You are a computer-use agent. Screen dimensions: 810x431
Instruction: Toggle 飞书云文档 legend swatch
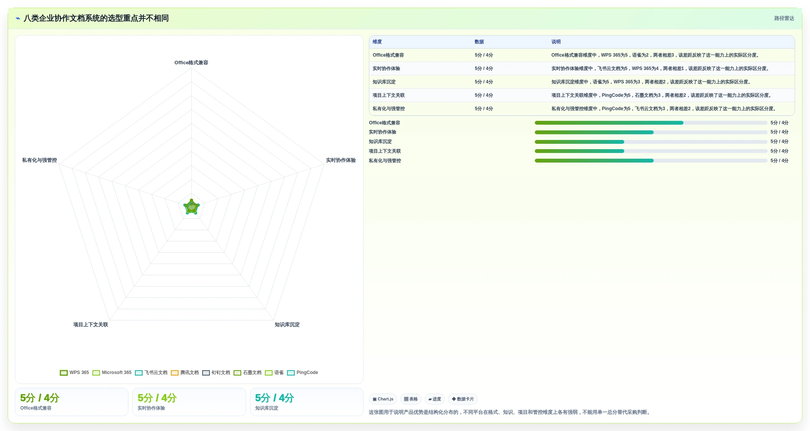coord(139,373)
